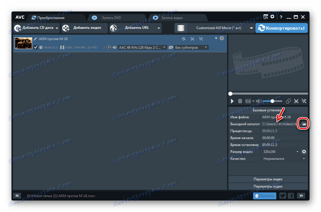
Task: Click the Имя файла field value
Action: [284, 117]
